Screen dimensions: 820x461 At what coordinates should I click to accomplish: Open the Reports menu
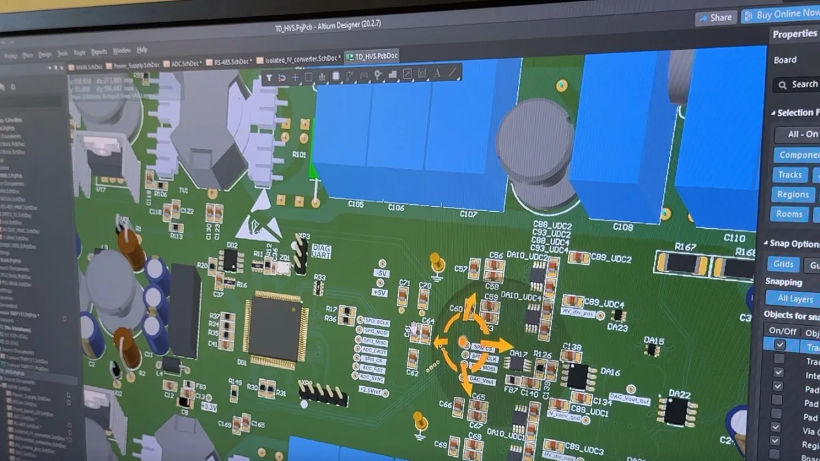click(100, 52)
